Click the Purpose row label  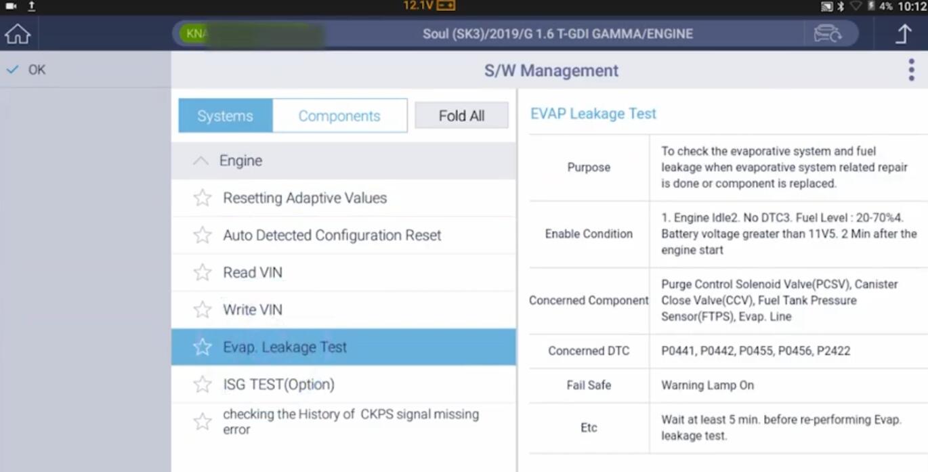[x=589, y=167]
